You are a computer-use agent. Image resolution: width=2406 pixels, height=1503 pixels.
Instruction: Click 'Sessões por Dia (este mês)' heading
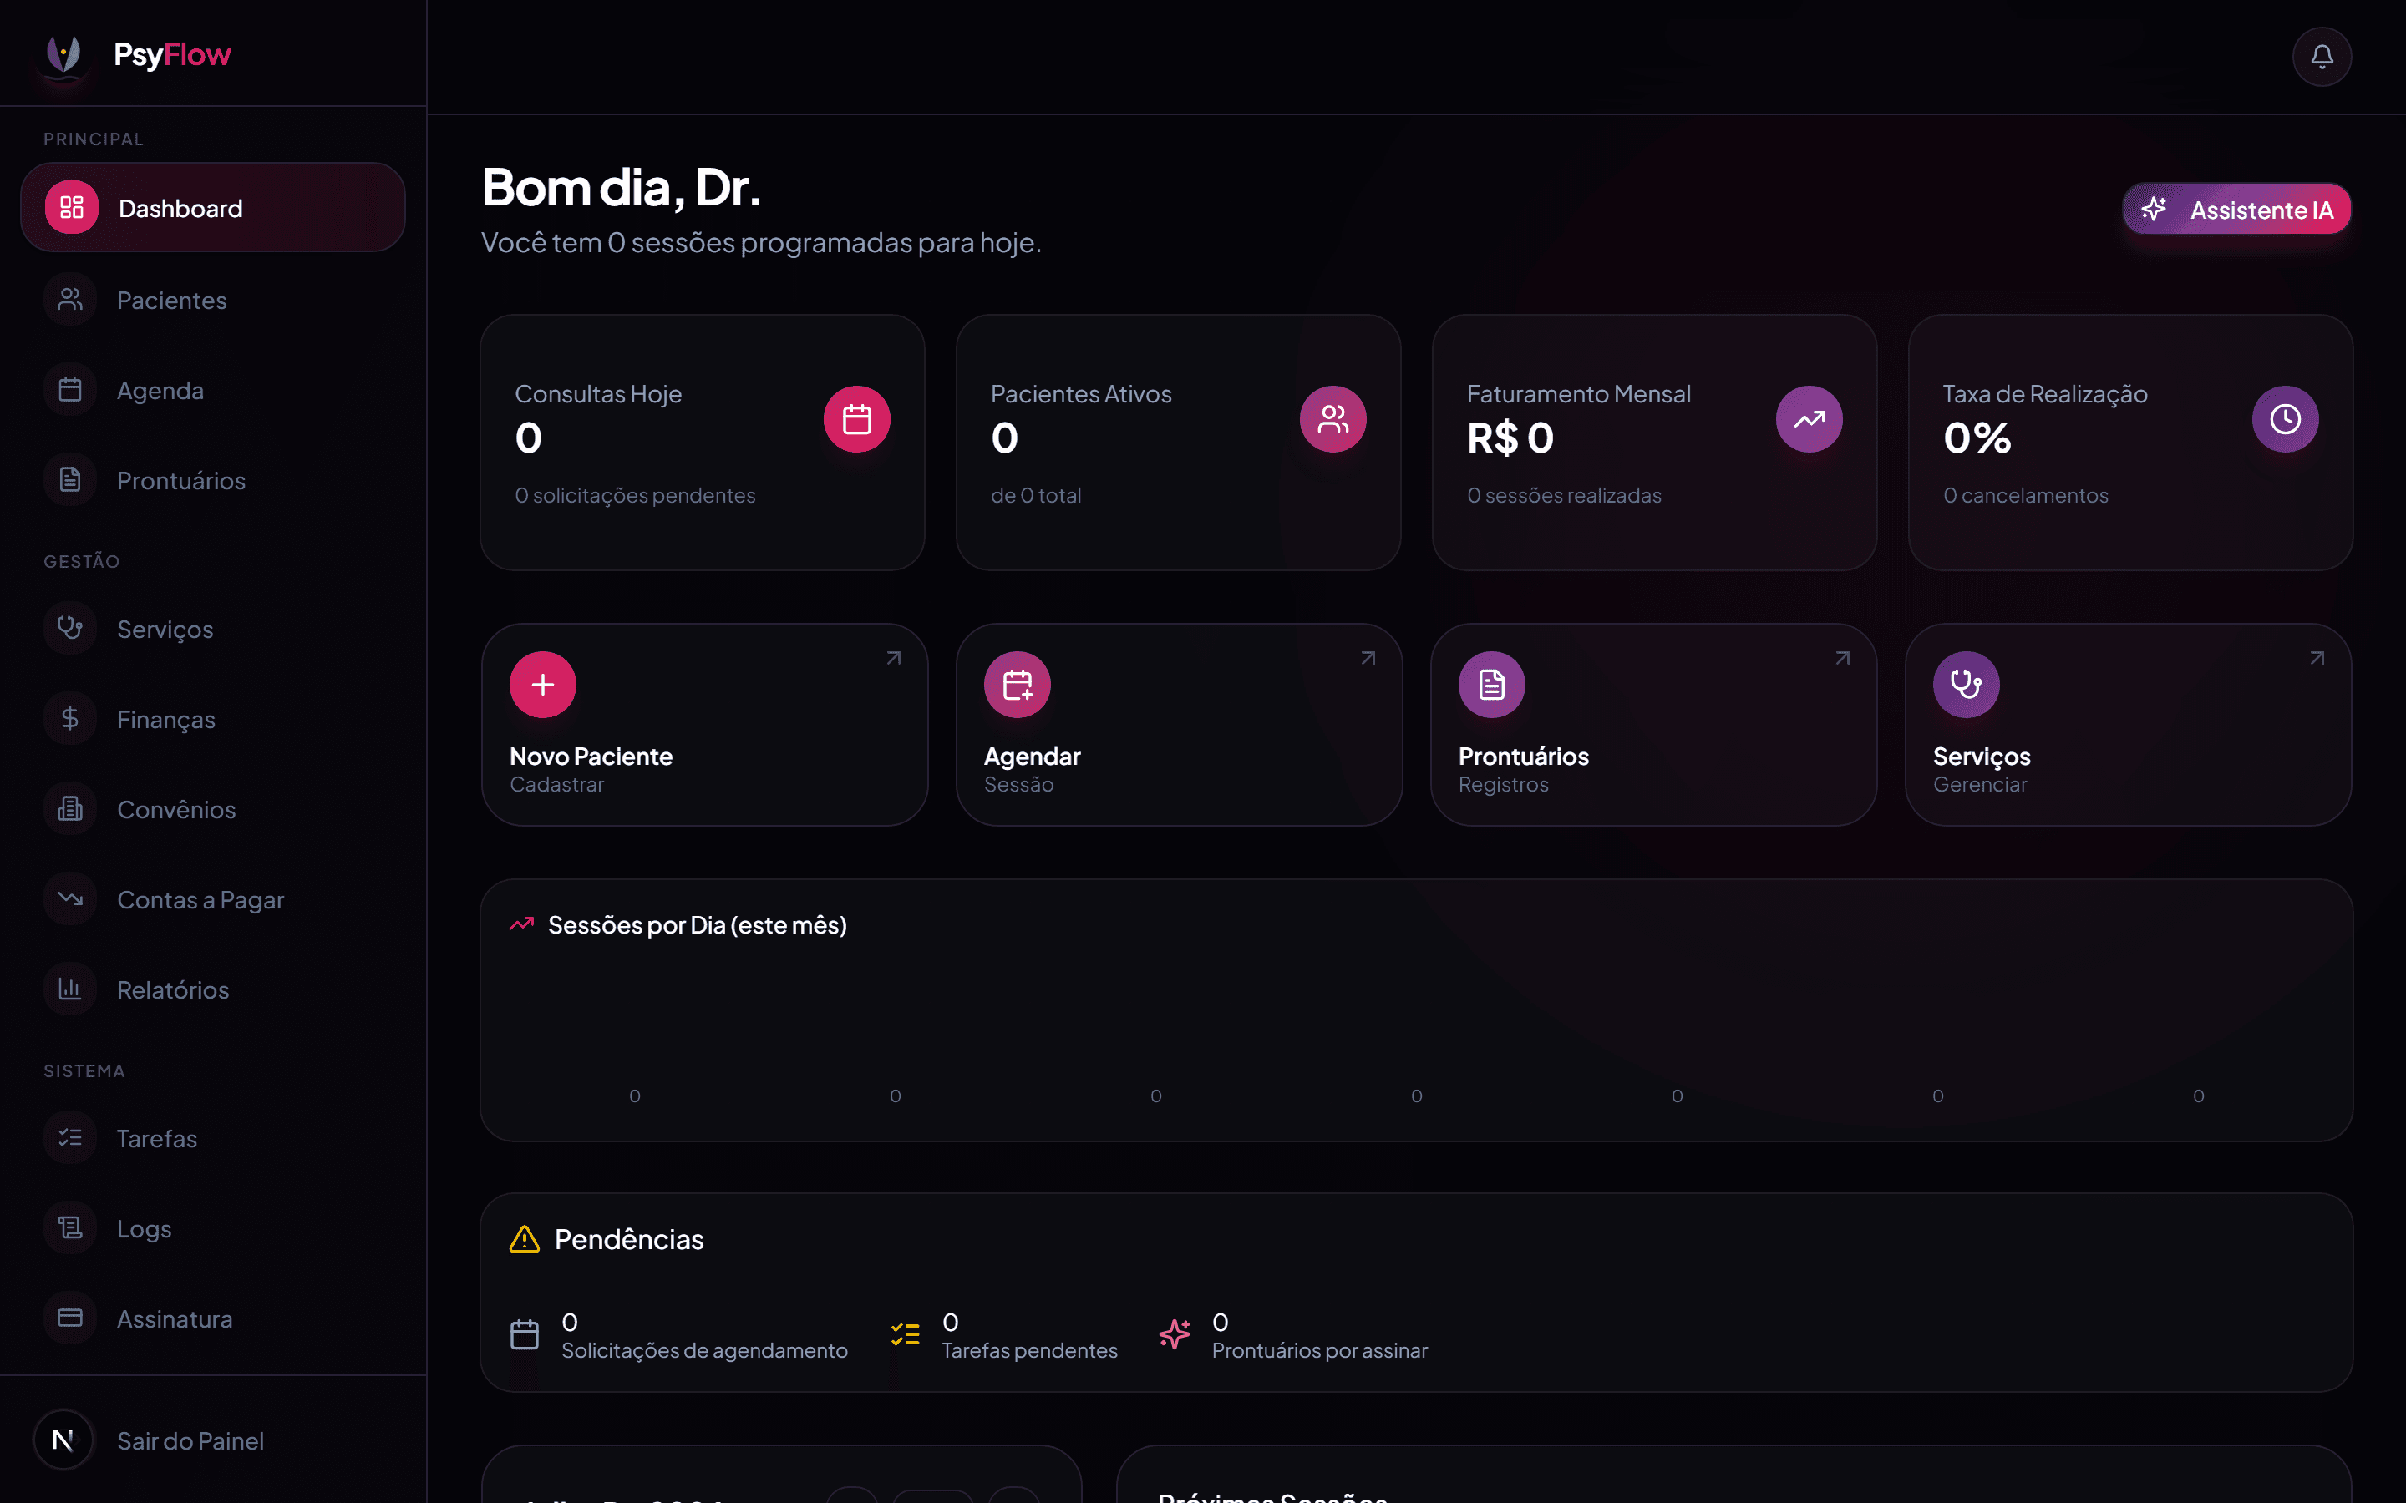pos(697,924)
